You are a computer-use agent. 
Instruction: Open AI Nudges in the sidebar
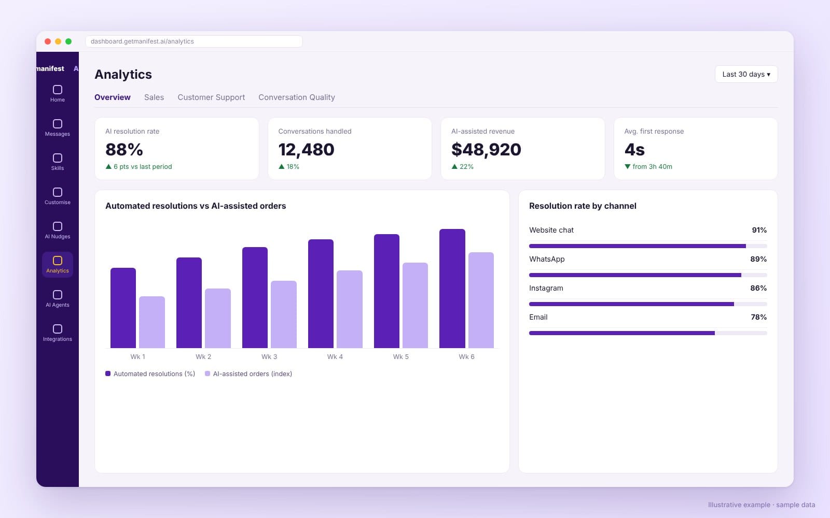tap(58, 231)
